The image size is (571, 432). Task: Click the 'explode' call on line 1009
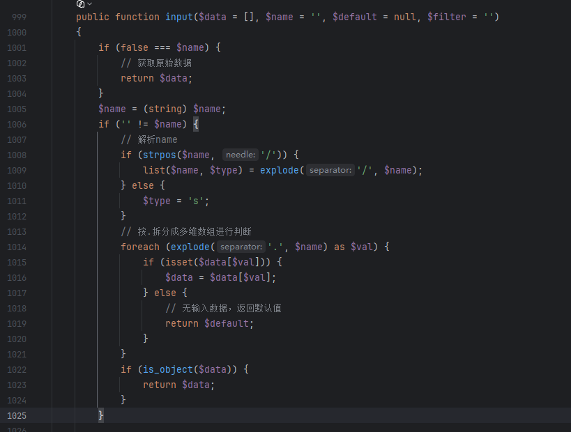(280, 170)
